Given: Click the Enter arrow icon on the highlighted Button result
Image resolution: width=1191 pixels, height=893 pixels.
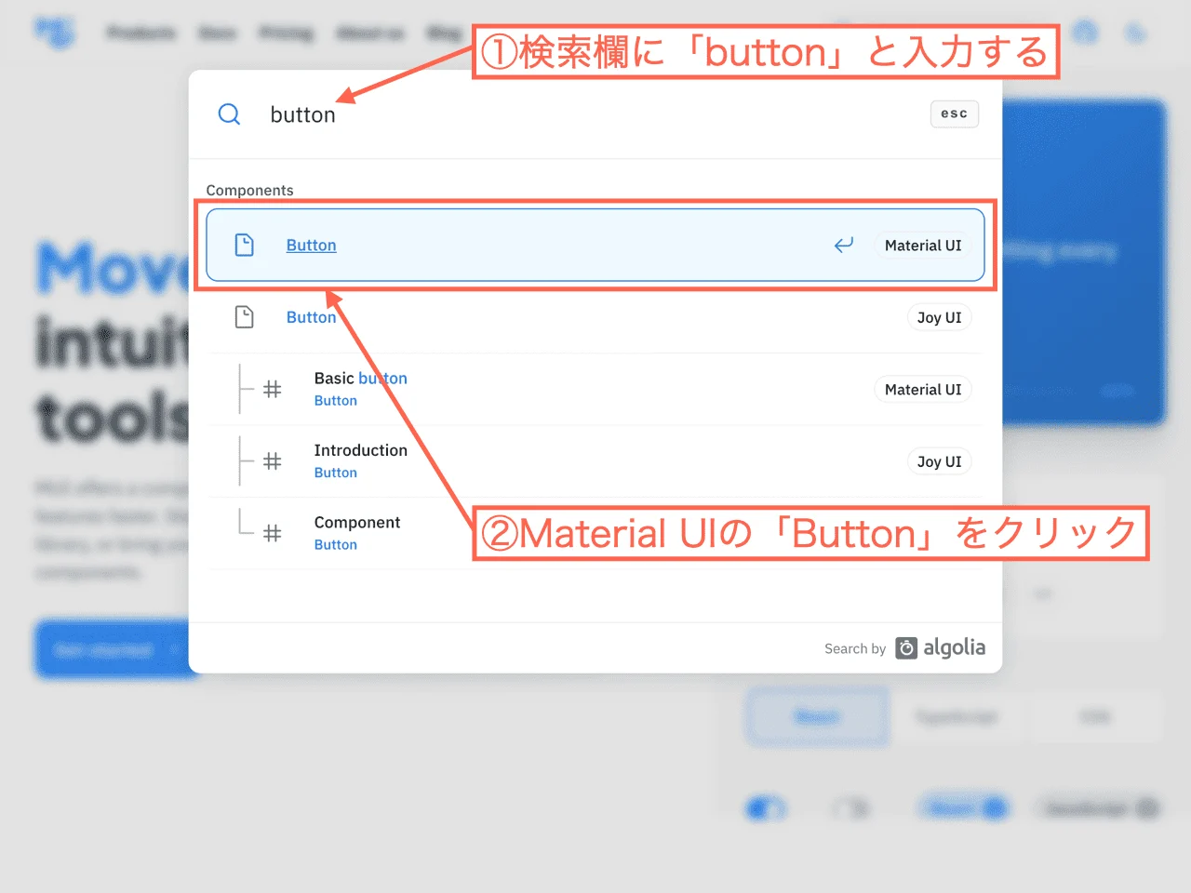Looking at the screenshot, I should point(844,245).
